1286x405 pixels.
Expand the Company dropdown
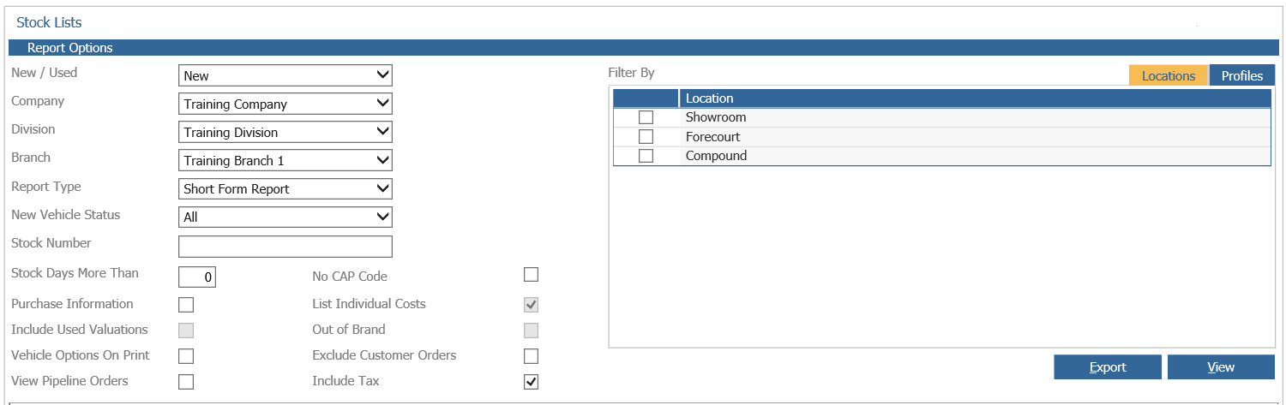[x=285, y=104]
